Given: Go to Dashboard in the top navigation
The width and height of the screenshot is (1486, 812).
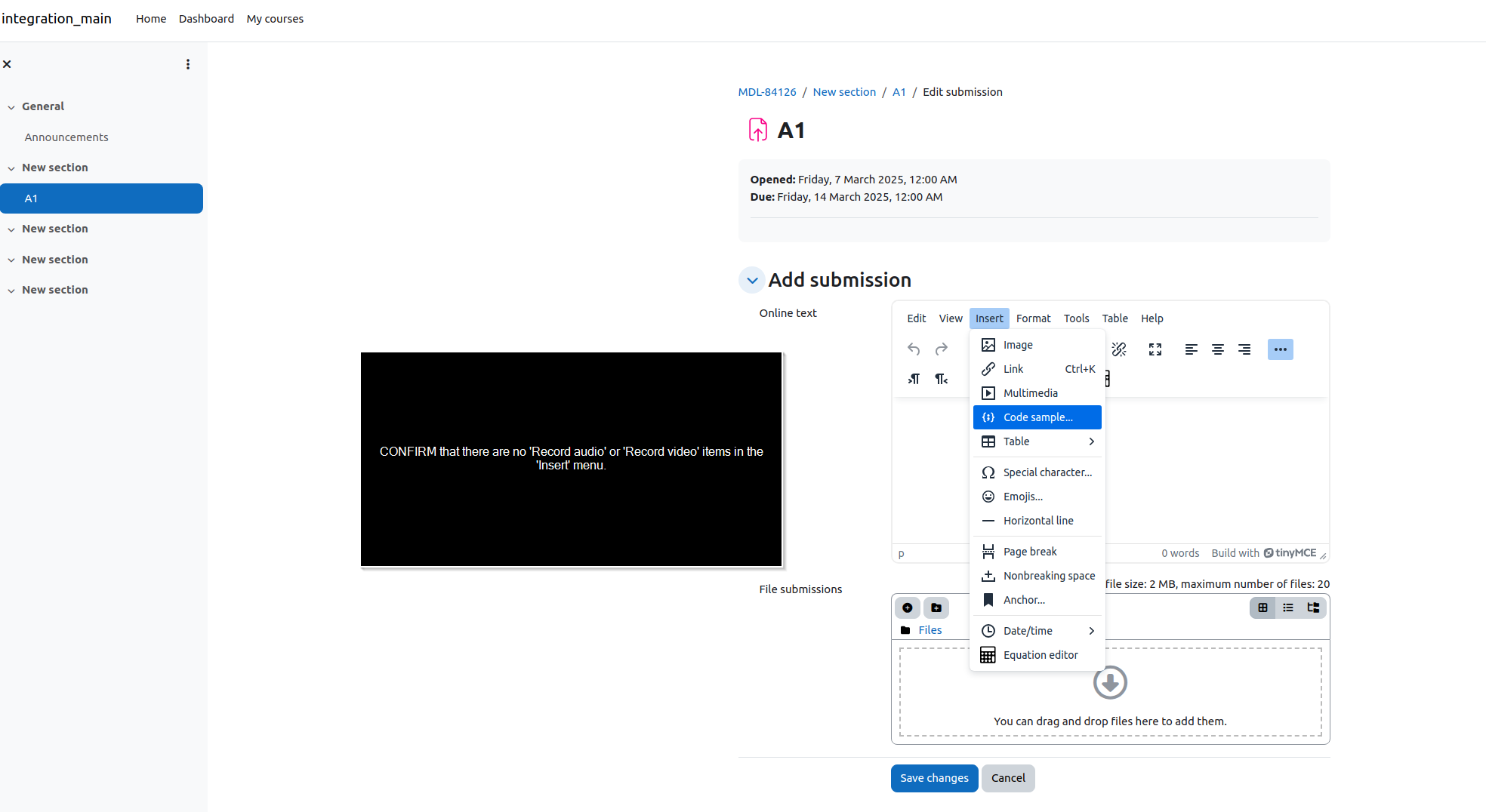Looking at the screenshot, I should (x=206, y=19).
